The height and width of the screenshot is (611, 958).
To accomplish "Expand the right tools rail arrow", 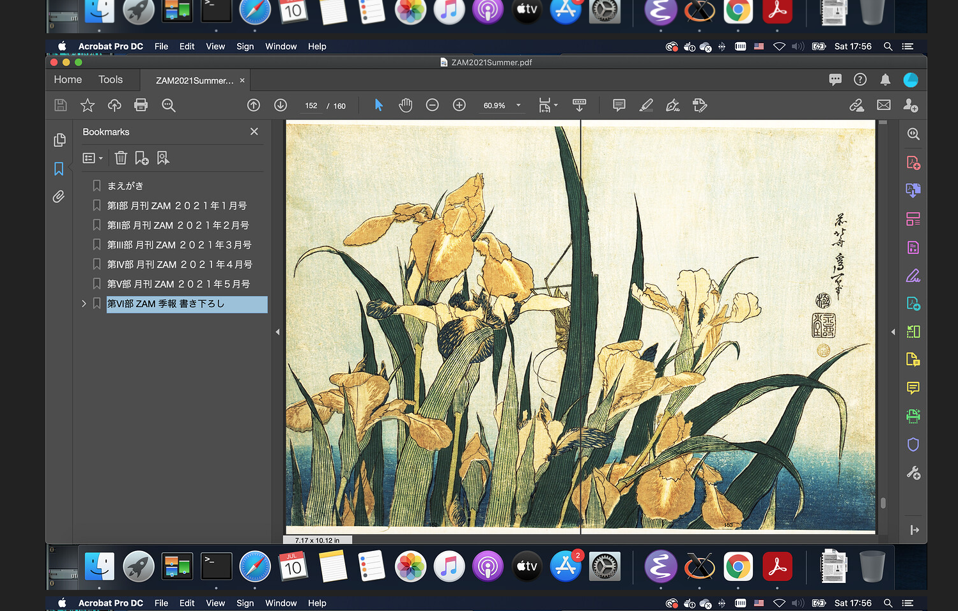I will click(x=914, y=530).
